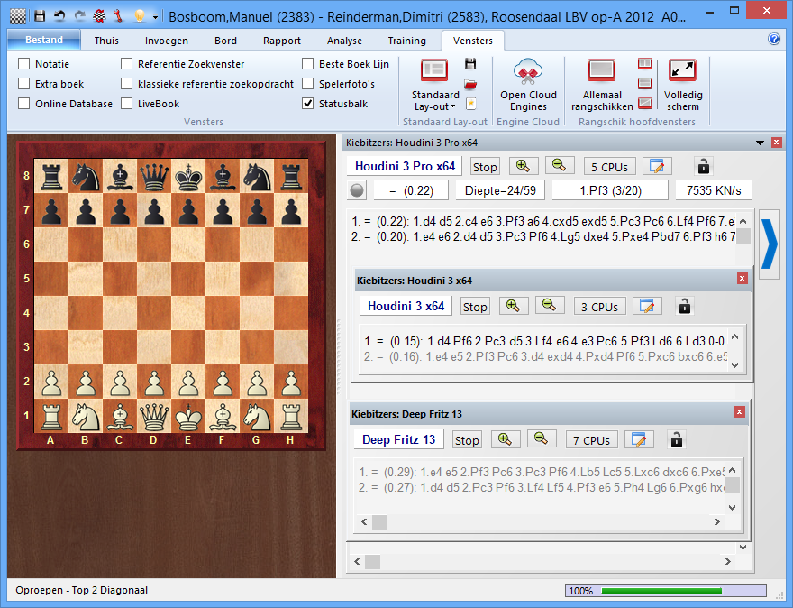
Task: Click the green progress bar in status bar
Action: 661,590
